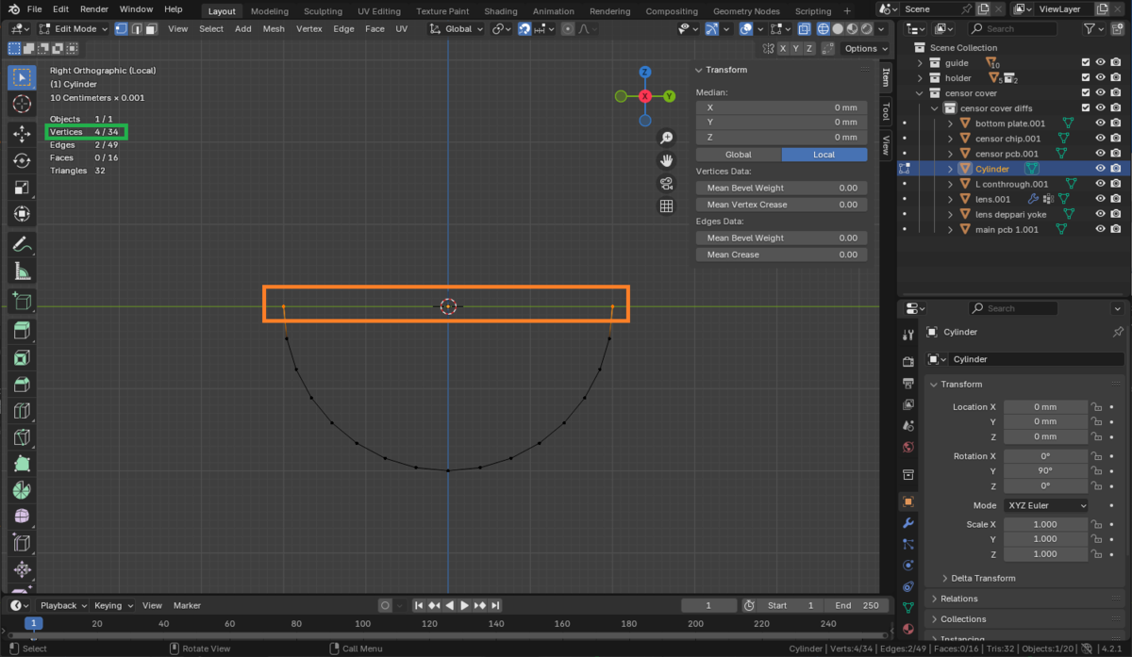Select the Rotate tool

click(x=23, y=161)
